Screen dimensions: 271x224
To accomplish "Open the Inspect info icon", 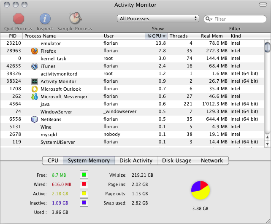I will coord(45,19).
